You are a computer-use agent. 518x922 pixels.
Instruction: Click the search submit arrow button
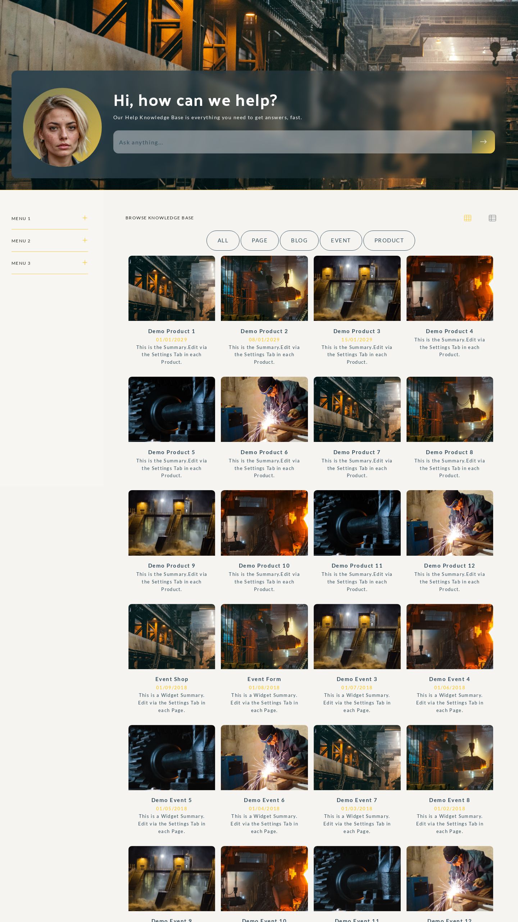click(x=483, y=142)
